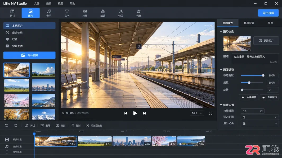Collapse the 图片信息 section
Screen dimensions: 282x158
(221, 32)
